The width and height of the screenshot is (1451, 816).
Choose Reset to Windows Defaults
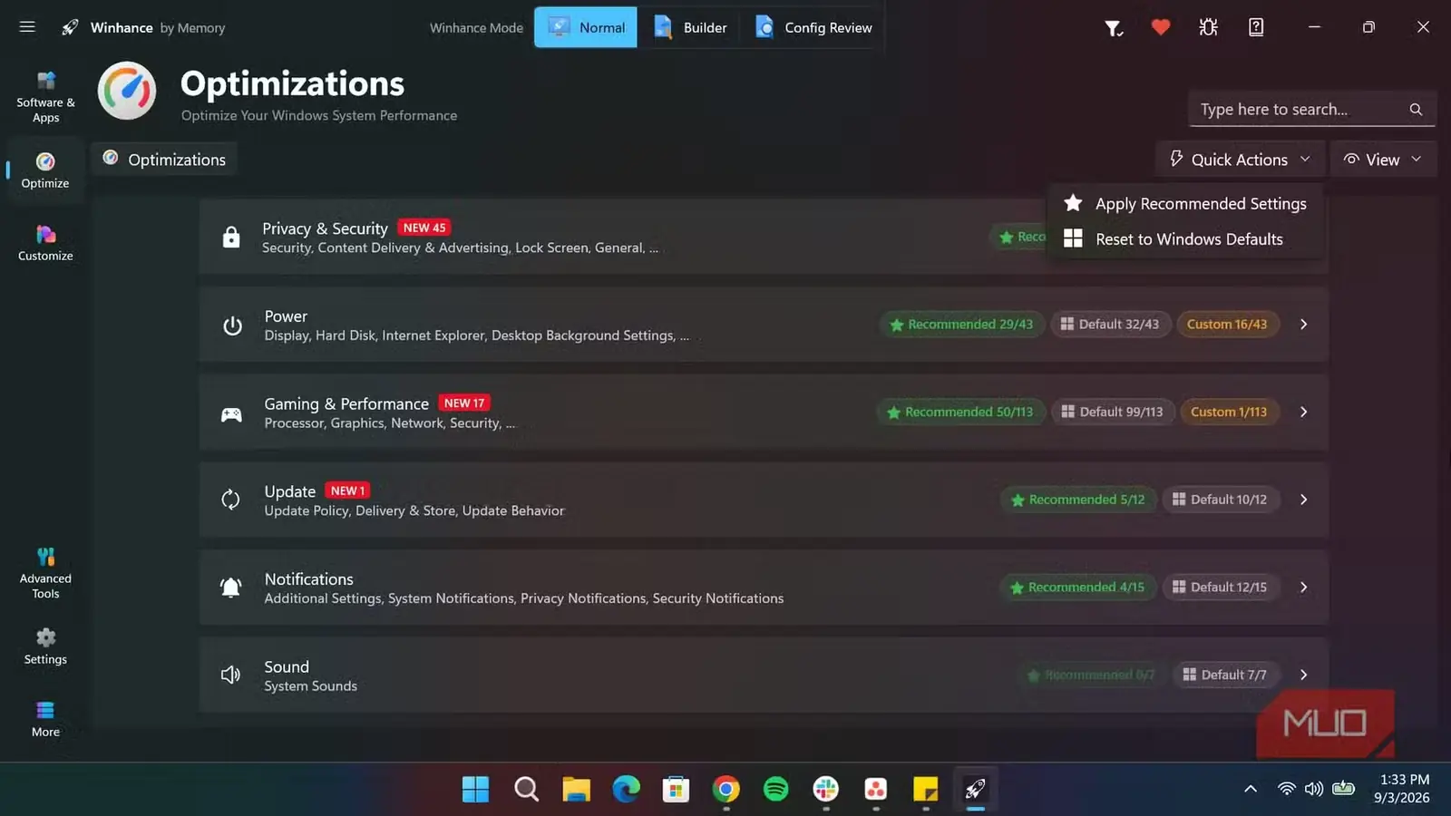[x=1185, y=239]
